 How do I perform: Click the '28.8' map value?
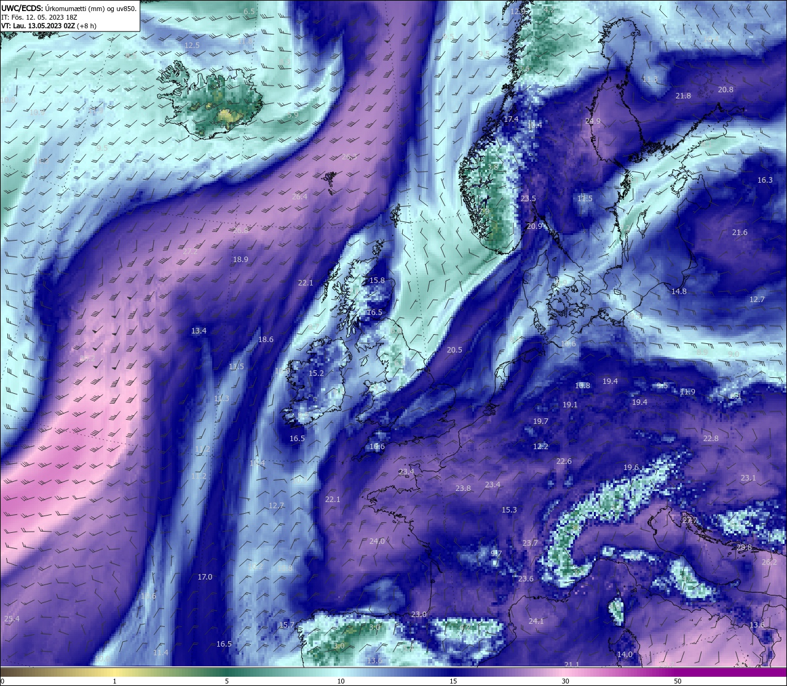tap(744, 548)
